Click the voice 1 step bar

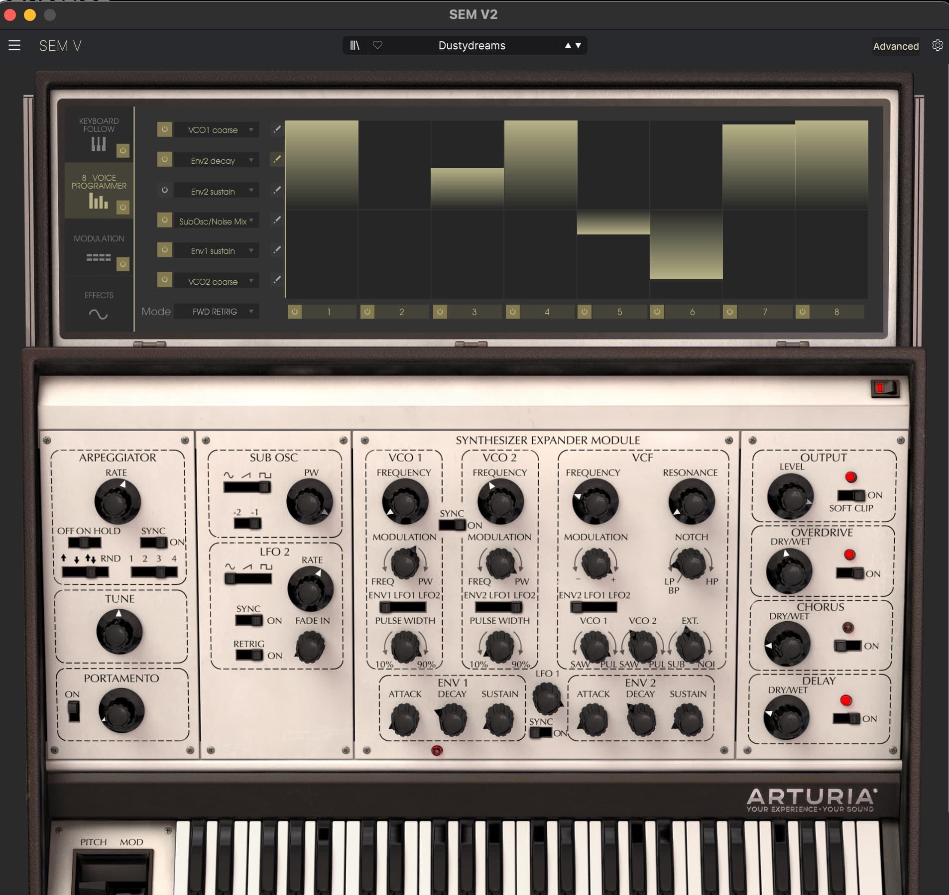pyautogui.click(x=322, y=165)
